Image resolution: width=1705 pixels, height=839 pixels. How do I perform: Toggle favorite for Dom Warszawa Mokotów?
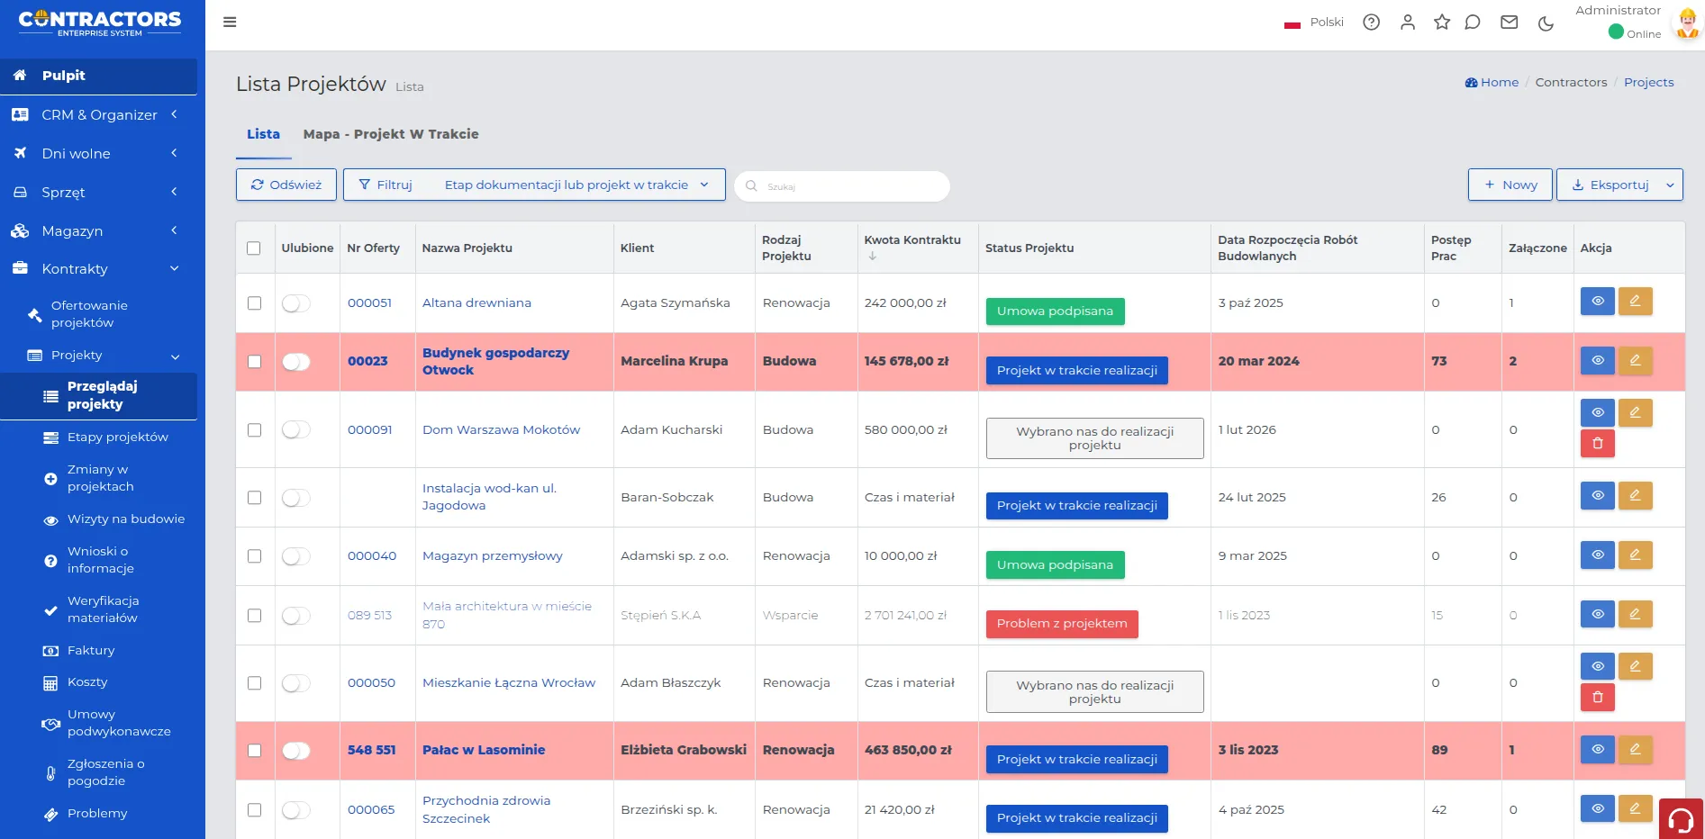(x=295, y=430)
